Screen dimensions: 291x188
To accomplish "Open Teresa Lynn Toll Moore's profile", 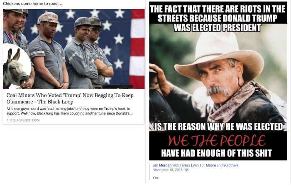I will 198,165.
